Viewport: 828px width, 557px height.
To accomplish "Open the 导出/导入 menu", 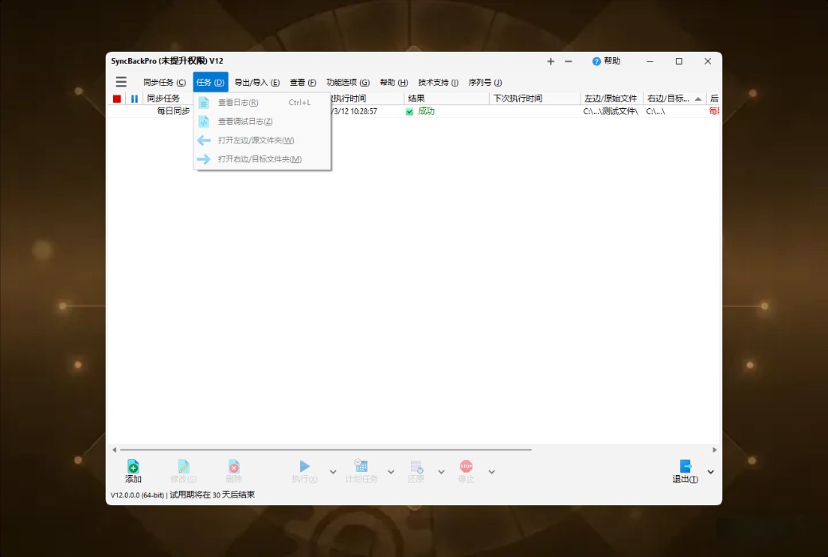I will 255,82.
